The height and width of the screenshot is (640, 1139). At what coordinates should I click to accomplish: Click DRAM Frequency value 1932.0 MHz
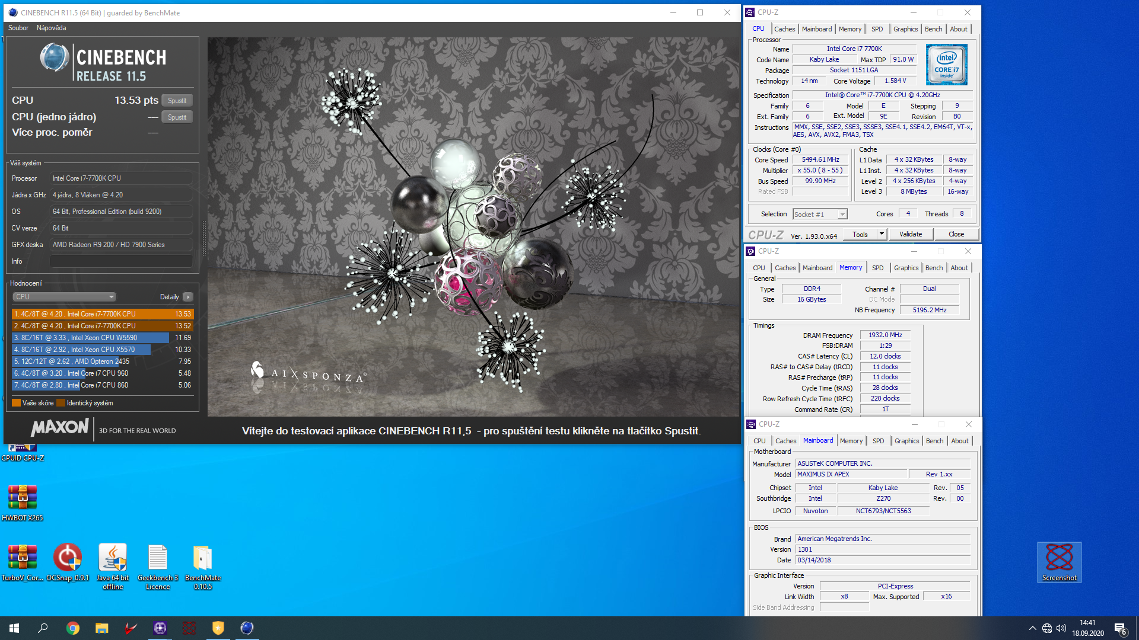[x=885, y=335]
